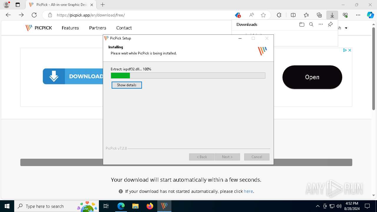Viewport: 377px width, 212px height.
Task: Add this page to favorites star
Action: pos(263,15)
